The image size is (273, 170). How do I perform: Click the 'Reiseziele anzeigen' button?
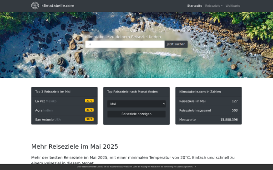point(136,114)
